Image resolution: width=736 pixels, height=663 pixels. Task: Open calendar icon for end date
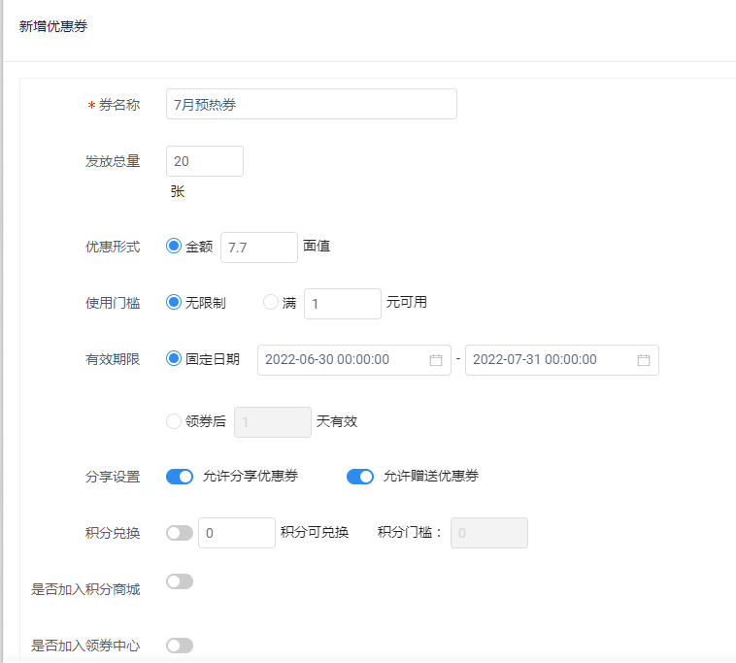coord(644,360)
